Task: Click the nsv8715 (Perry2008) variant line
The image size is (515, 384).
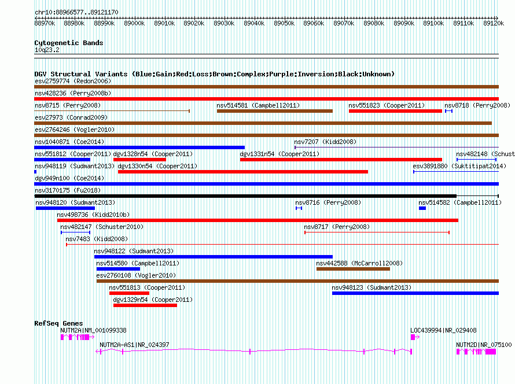Action: pyautogui.click(x=112, y=111)
